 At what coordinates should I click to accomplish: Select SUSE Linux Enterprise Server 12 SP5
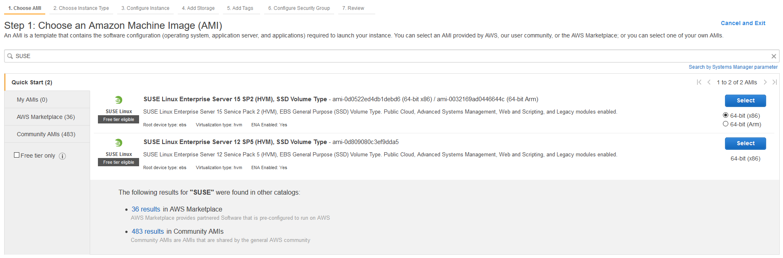745,143
